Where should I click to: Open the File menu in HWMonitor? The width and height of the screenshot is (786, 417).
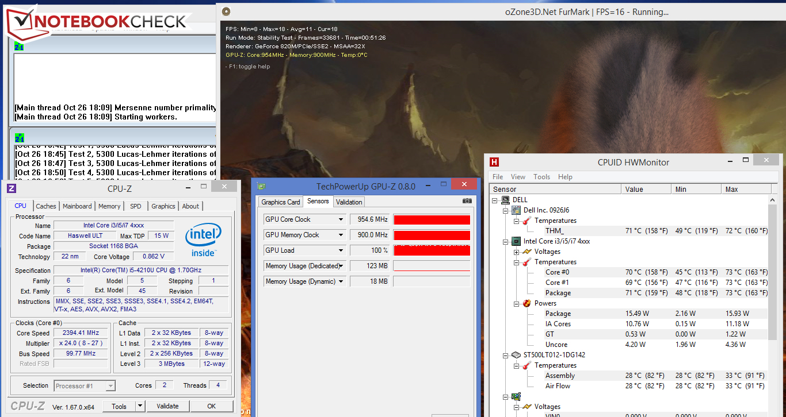point(498,177)
